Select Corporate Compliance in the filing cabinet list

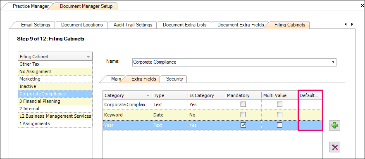[55, 94]
